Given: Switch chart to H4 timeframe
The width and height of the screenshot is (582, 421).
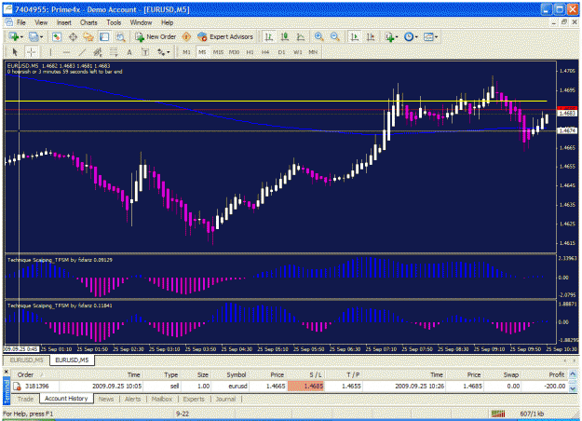Looking at the screenshot, I should click(265, 52).
